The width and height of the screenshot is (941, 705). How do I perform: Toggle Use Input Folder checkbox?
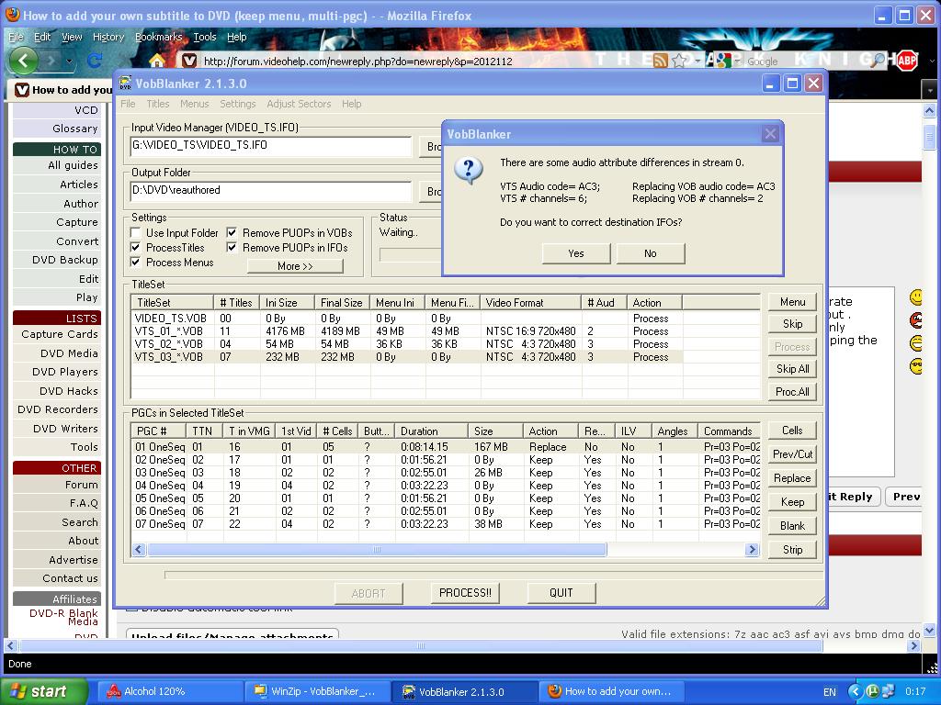tap(136, 232)
